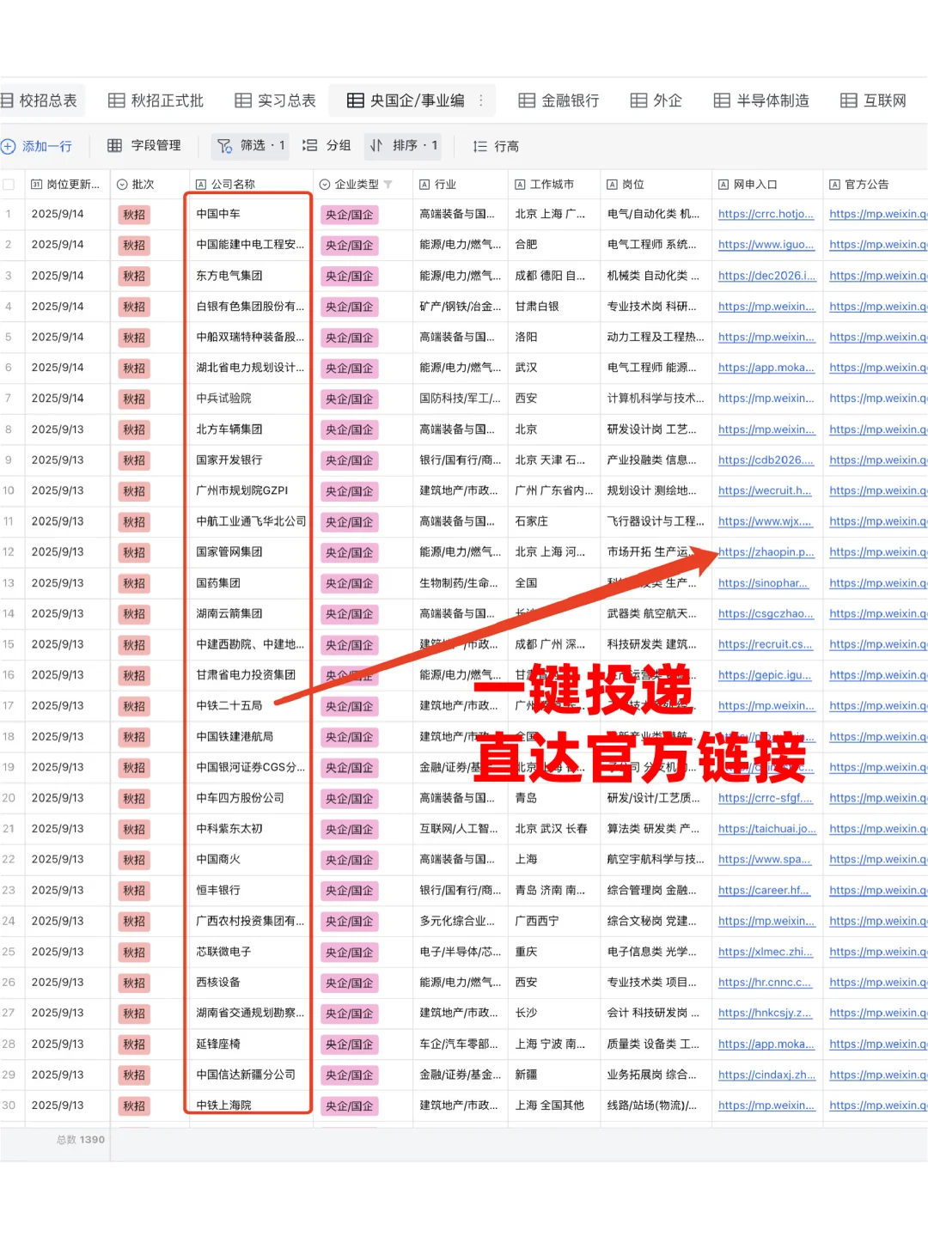Screen dimensions: 928x1236
Task: Select the city cell 合肥
Action: click(x=554, y=245)
